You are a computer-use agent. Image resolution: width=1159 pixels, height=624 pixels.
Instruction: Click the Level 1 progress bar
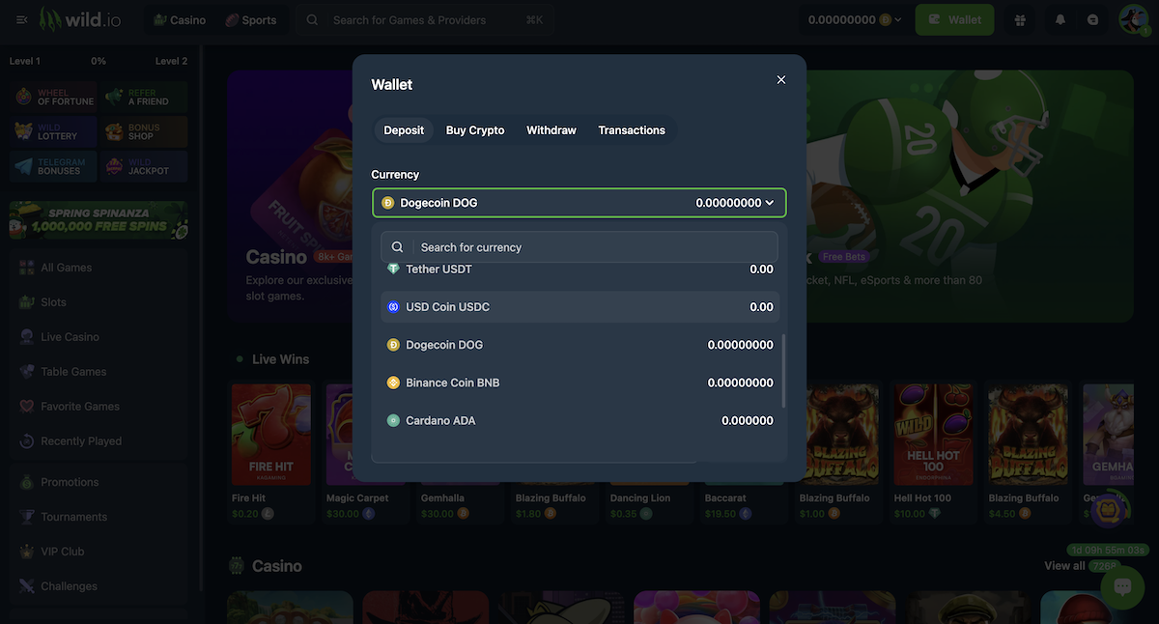tap(99, 61)
